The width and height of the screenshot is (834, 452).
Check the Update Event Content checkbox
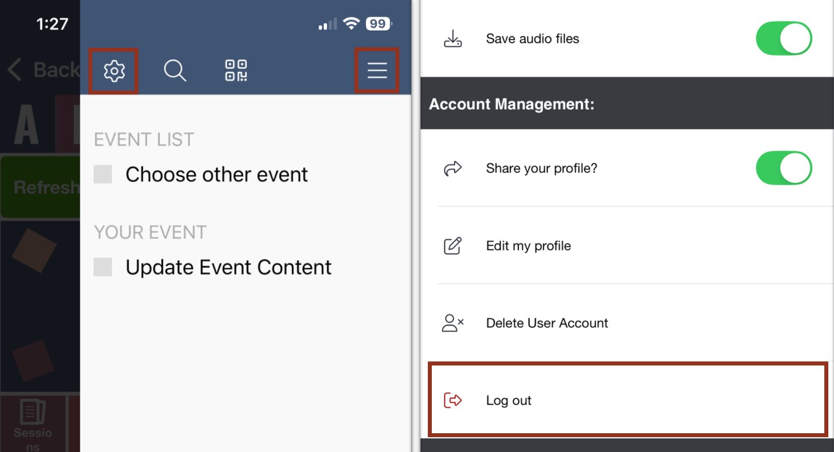(103, 266)
